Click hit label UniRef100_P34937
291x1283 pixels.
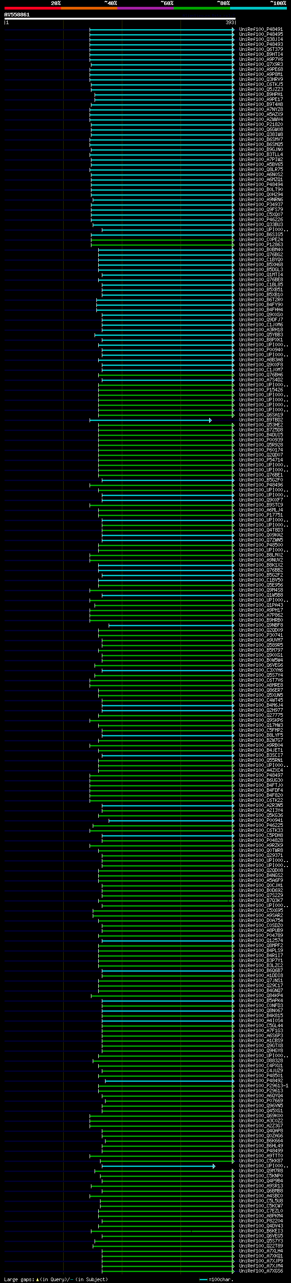point(261,205)
